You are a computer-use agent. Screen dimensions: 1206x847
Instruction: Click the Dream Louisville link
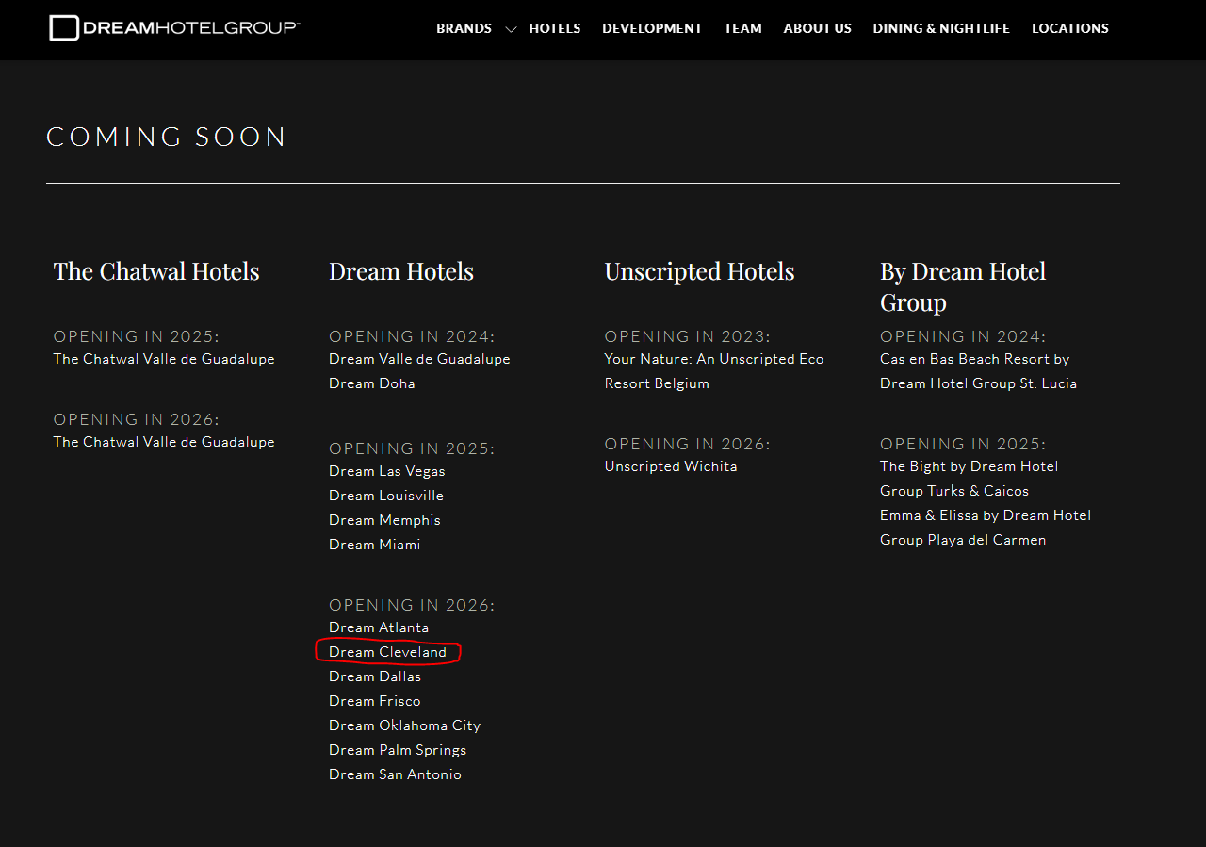[386, 496]
